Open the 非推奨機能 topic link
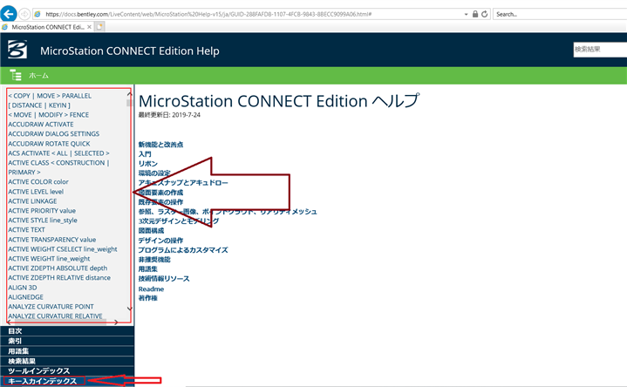The width and height of the screenshot is (627, 387). tap(154, 260)
